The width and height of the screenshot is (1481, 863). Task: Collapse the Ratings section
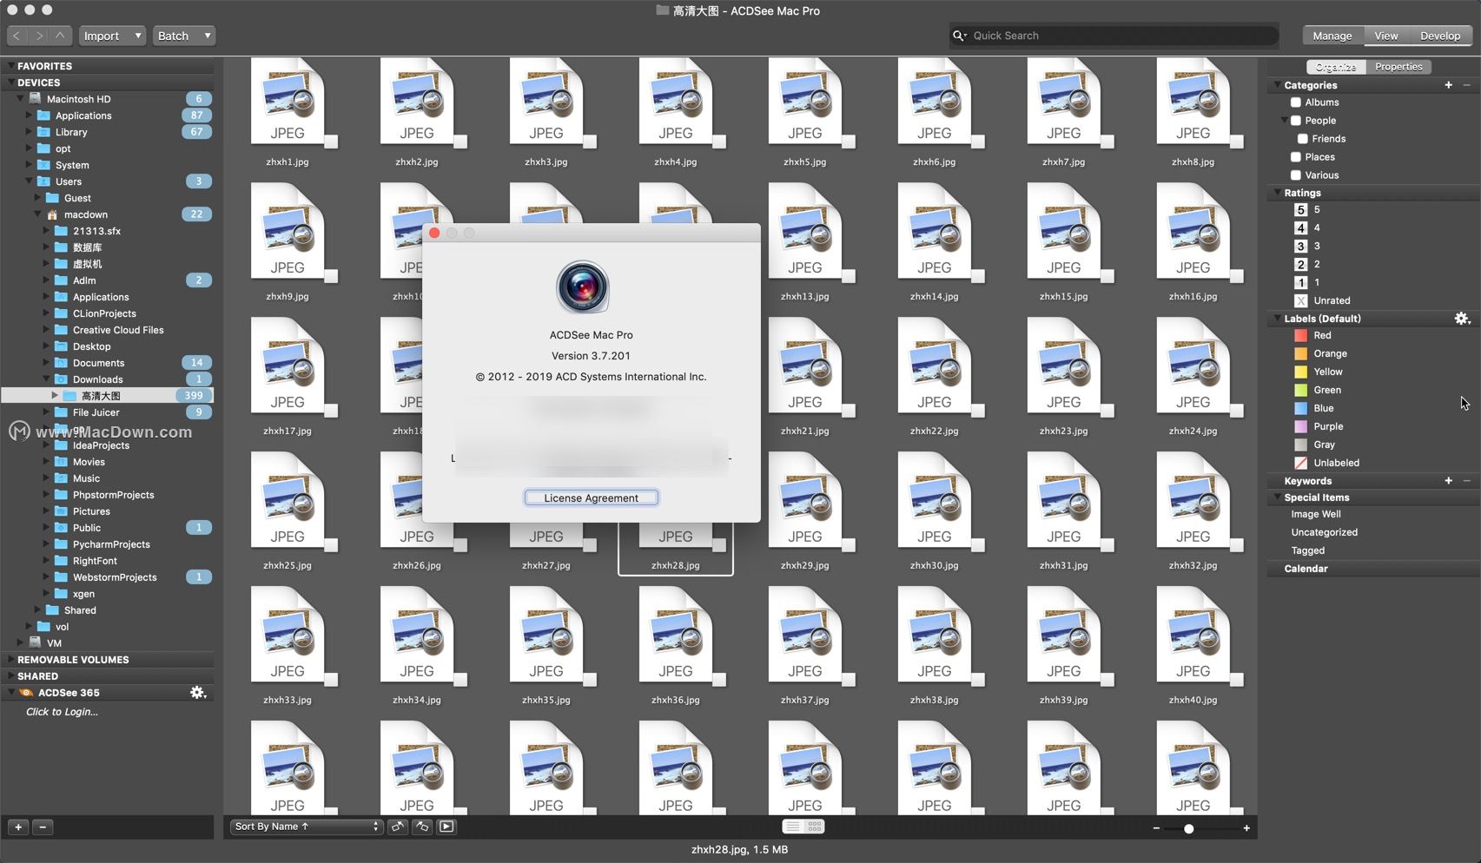pyautogui.click(x=1277, y=193)
